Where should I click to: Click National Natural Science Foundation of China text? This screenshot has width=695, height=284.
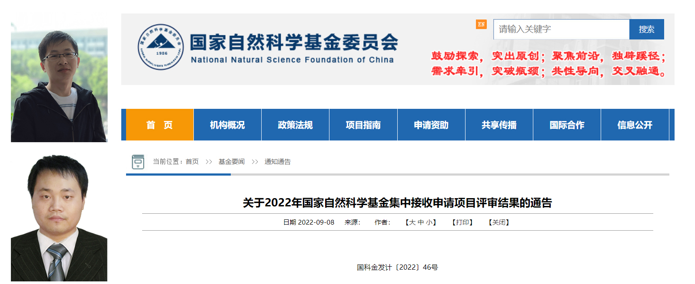[292, 60]
